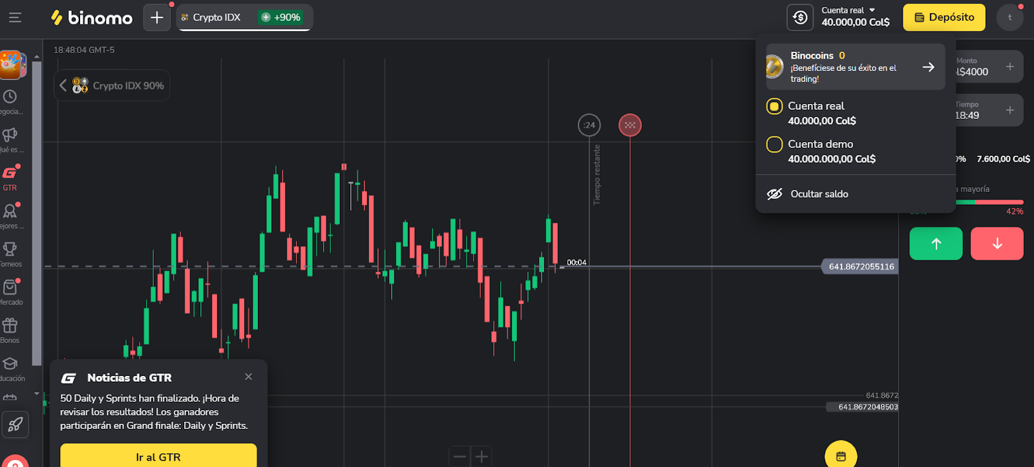Toggle Ocultar saldo to hide balance
Screen dimensions: 1034x467
(819, 194)
